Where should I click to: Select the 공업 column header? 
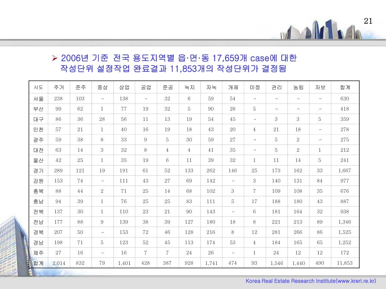tap(146, 87)
